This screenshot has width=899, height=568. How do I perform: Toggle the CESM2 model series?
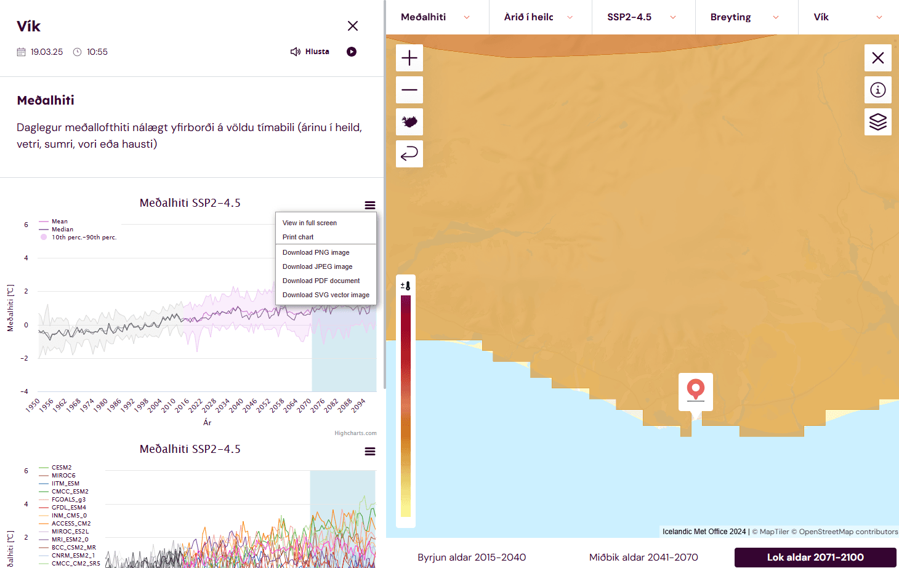[61, 468]
